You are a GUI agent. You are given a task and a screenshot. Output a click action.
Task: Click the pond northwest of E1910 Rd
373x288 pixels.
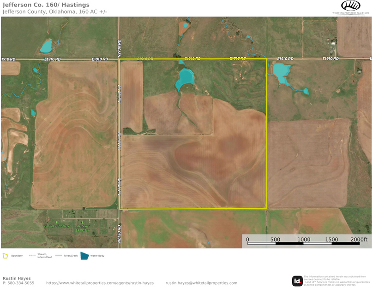coord(46,46)
